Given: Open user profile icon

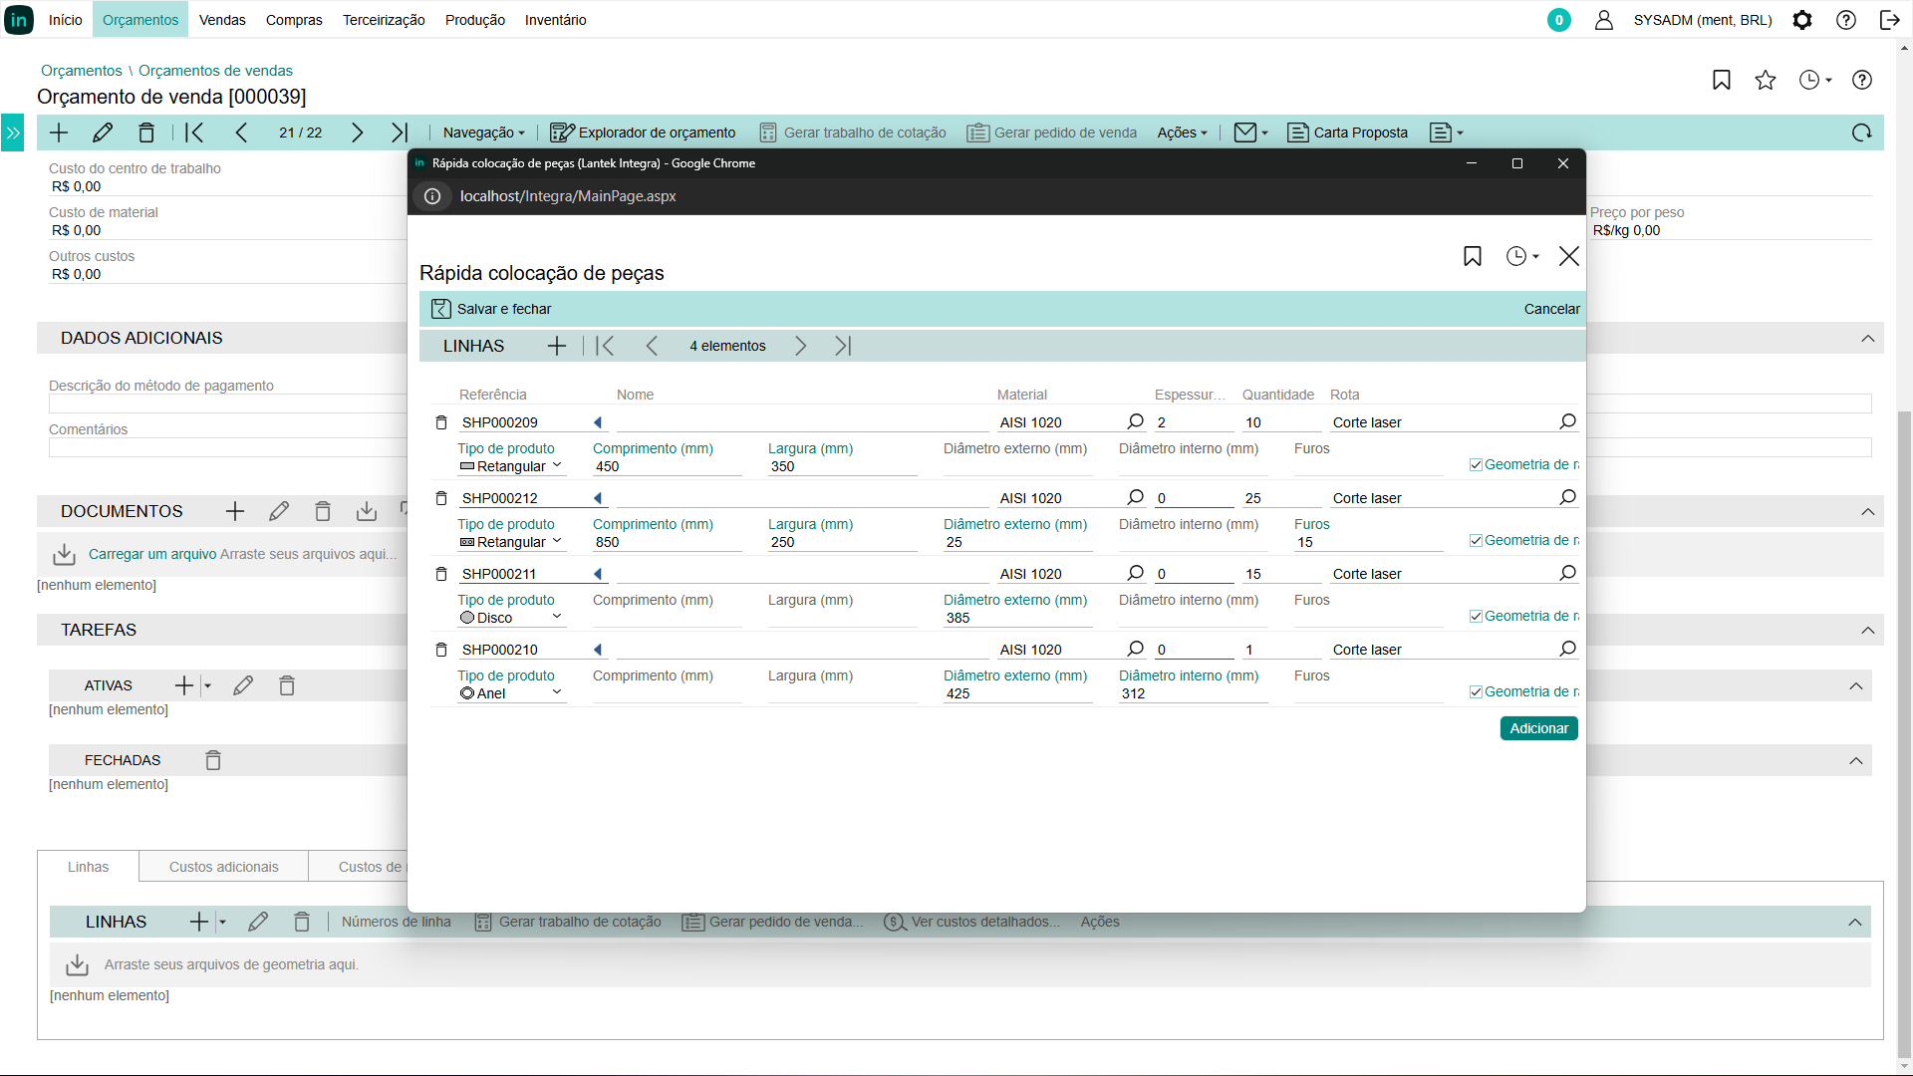Looking at the screenshot, I should click(x=1604, y=20).
